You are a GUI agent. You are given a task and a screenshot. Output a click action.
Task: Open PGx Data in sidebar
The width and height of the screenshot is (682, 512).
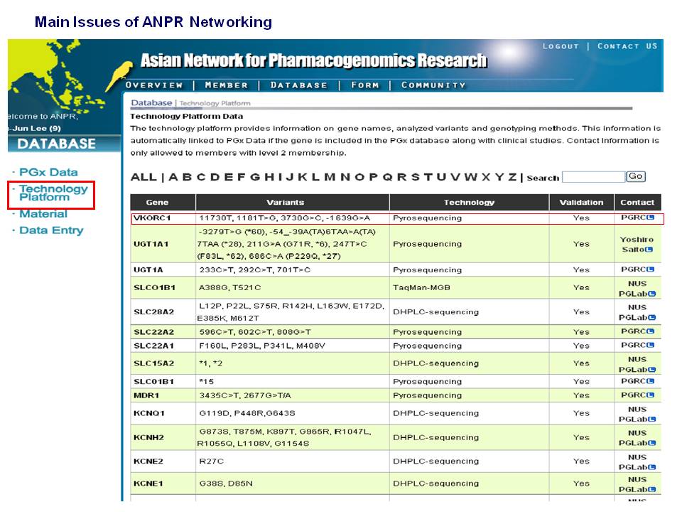click(48, 172)
